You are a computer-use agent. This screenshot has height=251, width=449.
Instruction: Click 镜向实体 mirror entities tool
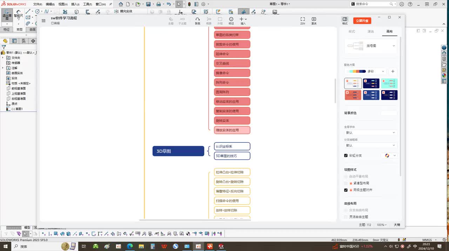(x=123, y=12)
